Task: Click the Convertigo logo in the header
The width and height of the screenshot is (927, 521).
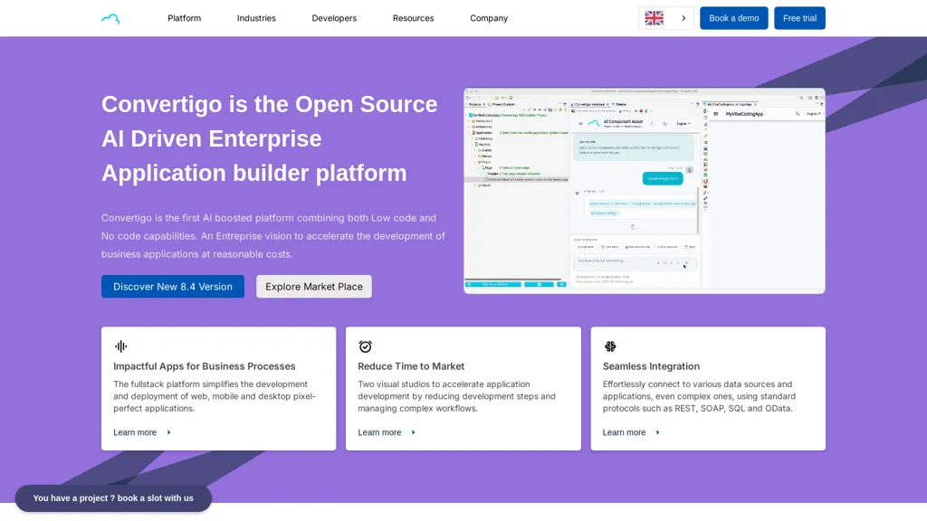Action: pyautogui.click(x=110, y=18)
